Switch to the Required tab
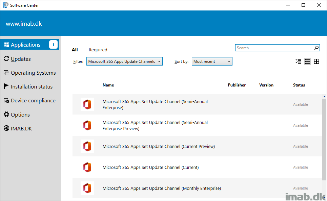Image resolution: width=327 pixels, height=201 pixels. click(98, 50)
